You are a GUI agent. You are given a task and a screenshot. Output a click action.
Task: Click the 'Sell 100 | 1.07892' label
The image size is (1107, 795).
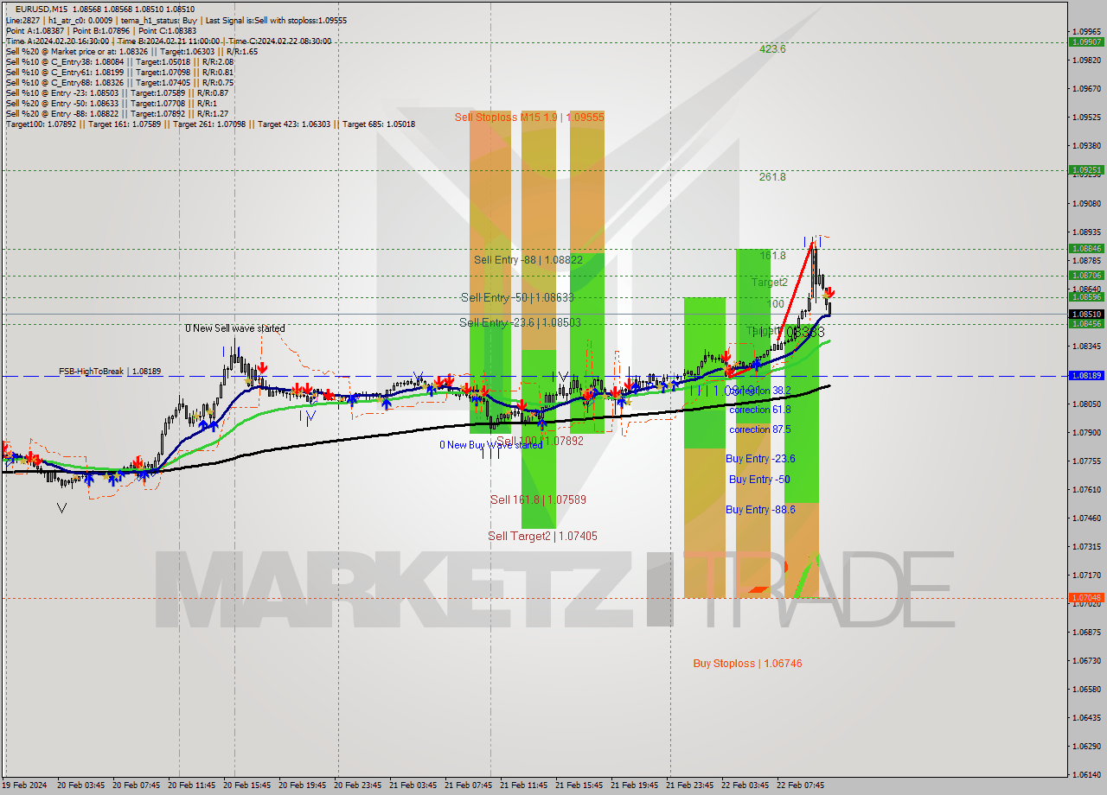pyautogui.click(x=540, y=441)
